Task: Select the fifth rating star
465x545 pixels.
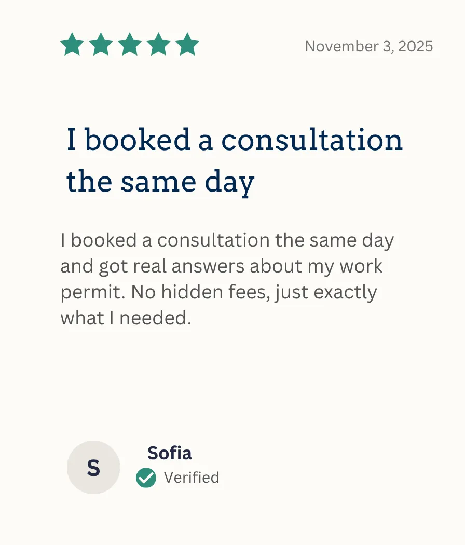Action: point(187,45)
